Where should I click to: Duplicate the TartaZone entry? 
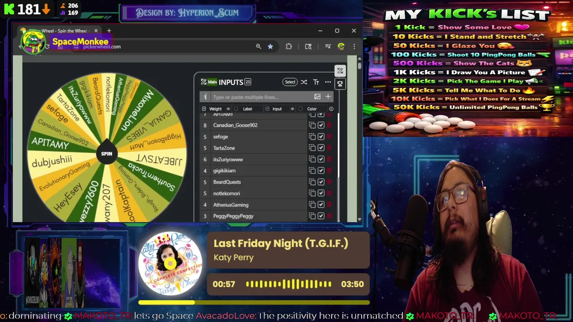(312, 148)
